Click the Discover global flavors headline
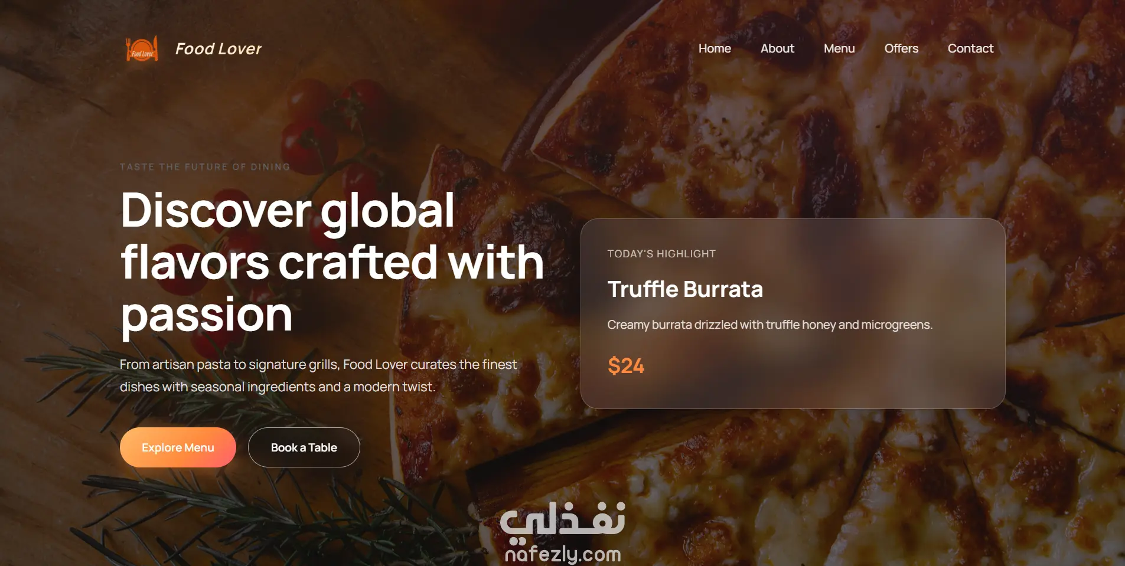The image size is (1125, 566). click(332, 262)
